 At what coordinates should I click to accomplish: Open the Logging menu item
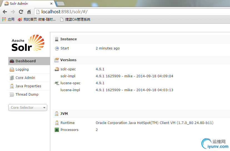tap(29, 69)
